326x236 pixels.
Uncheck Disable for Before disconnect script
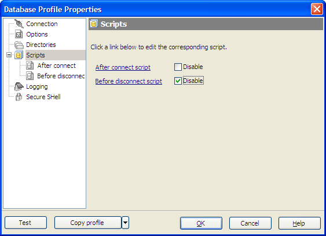[x=178, y=81]
